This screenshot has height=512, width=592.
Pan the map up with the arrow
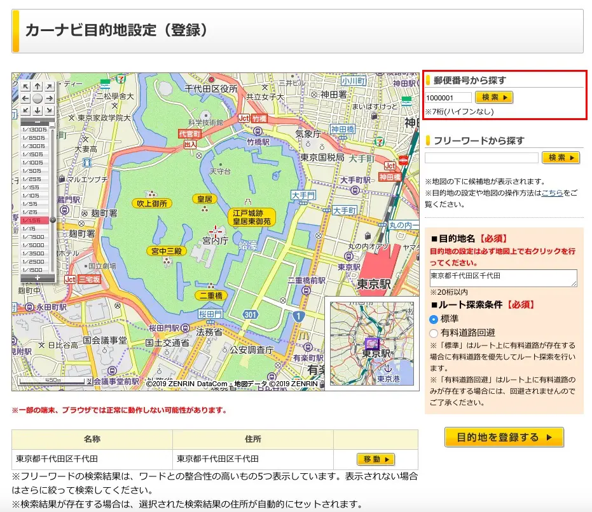coord(38,86)
